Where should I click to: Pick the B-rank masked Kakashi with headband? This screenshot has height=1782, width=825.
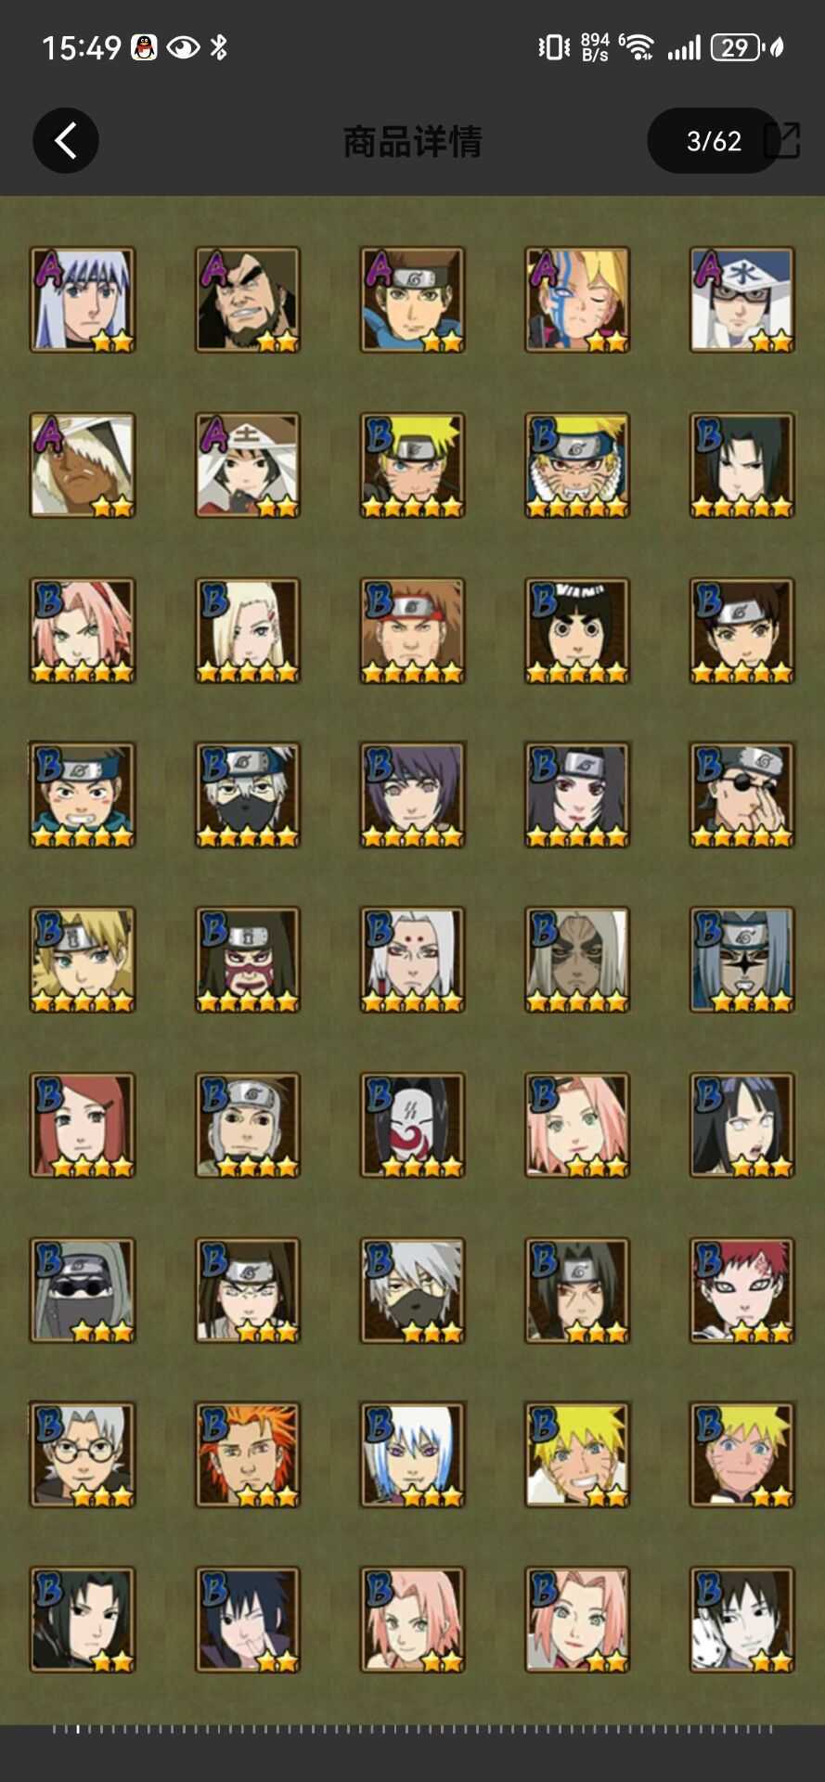[248, 795]
